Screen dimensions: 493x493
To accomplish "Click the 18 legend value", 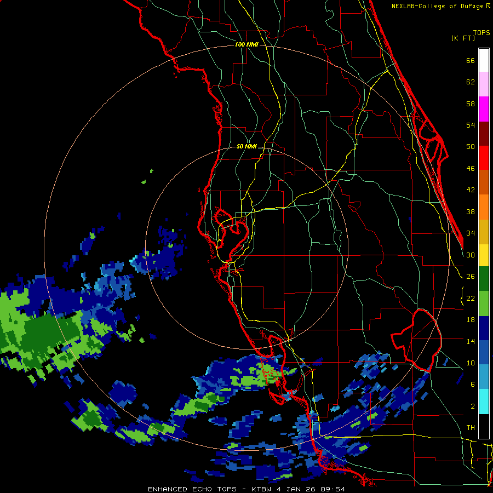I will click(471, 320).
